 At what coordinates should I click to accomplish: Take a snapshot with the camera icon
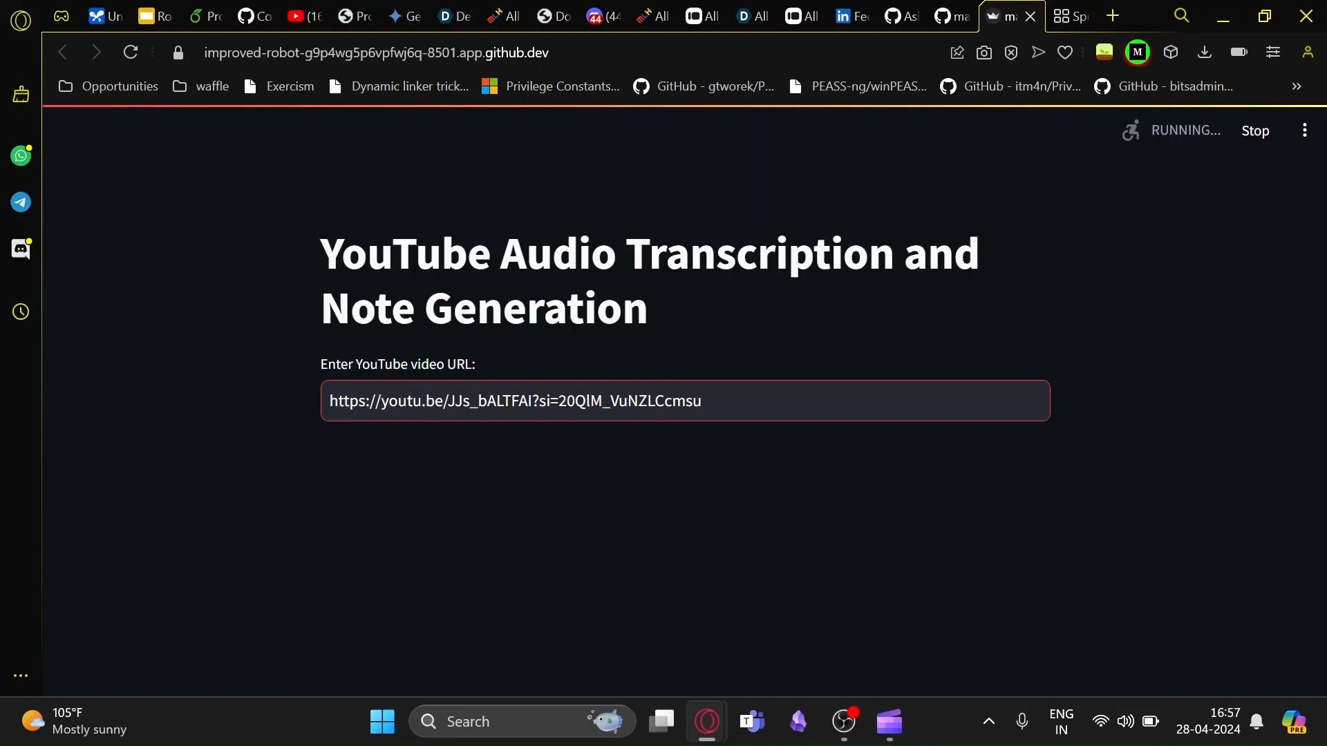click(984, 52)
